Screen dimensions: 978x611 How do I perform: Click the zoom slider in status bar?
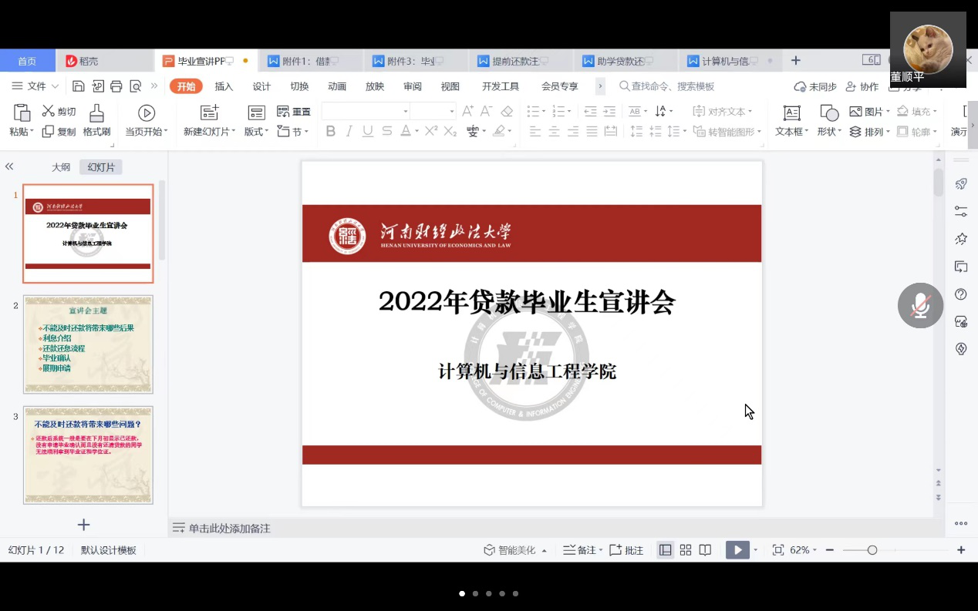point(872,550)
